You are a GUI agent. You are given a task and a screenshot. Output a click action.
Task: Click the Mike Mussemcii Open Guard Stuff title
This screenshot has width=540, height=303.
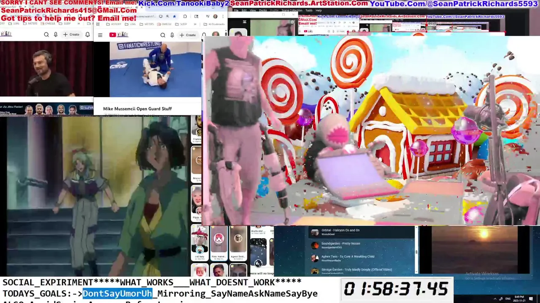[137, 109]
